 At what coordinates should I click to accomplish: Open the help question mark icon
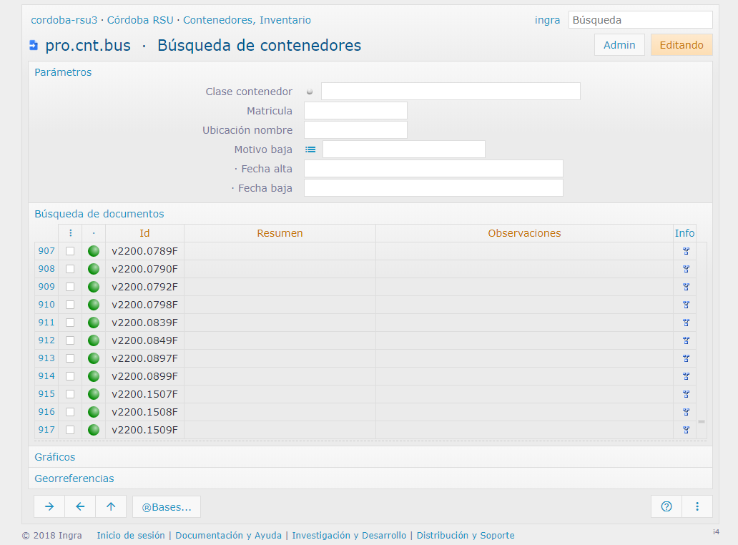pyautogui.click(x=666, y=506)
